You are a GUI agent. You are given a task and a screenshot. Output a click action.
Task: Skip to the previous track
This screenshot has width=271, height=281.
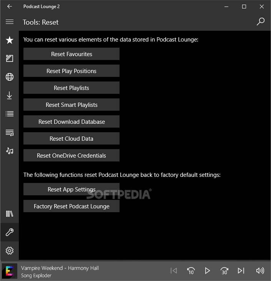click(174, 271)
